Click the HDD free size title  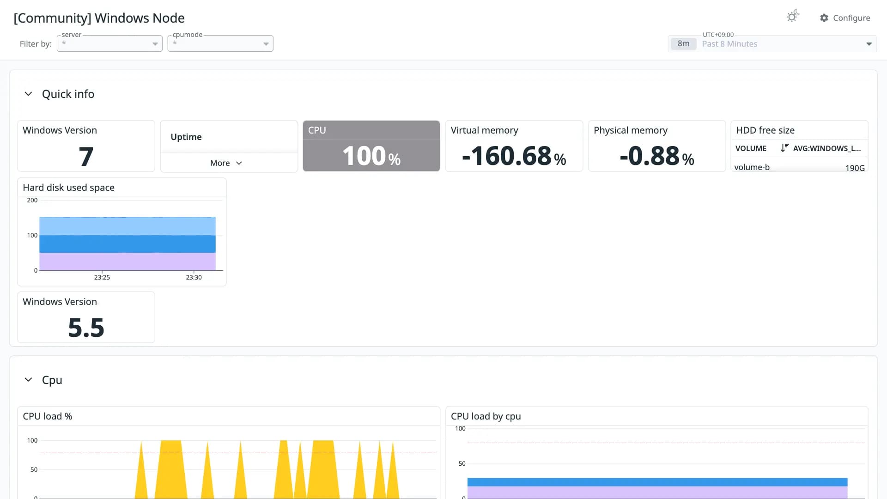click(x=765, y=130)
